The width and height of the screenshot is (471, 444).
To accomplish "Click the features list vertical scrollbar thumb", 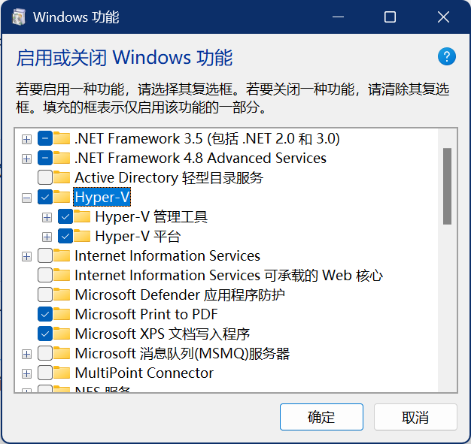I will [447, 186].
